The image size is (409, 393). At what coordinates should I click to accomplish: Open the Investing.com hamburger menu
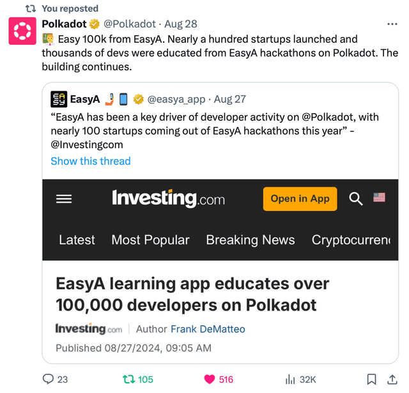pyautogui.click(x=64, y=199)
